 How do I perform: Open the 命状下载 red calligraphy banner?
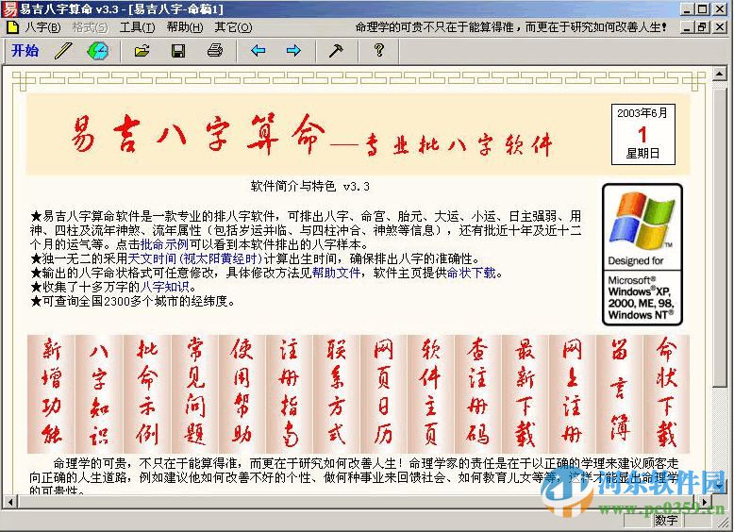pyautogui.click(x=666, y=393)
